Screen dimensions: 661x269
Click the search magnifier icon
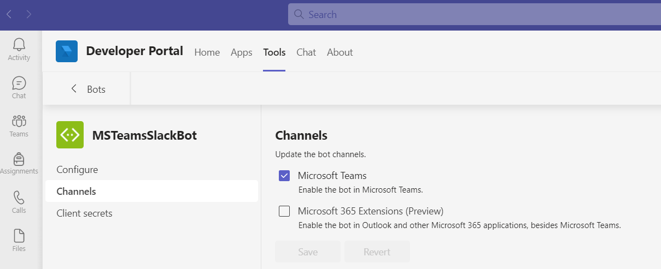[299, 15]
